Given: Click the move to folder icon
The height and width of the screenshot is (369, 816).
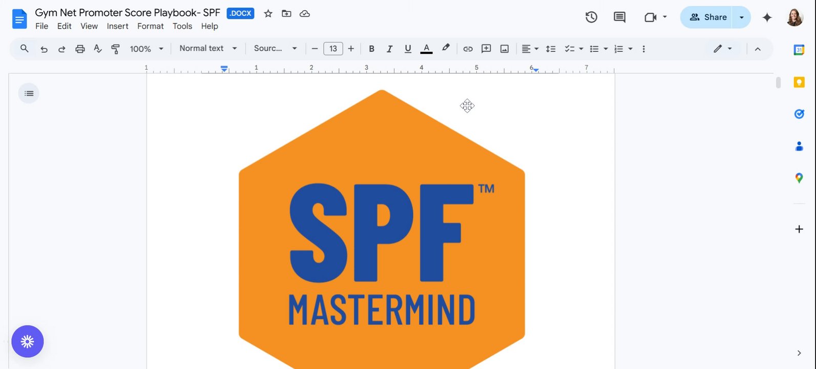Looking at the screenshot, I should (286, 14).
